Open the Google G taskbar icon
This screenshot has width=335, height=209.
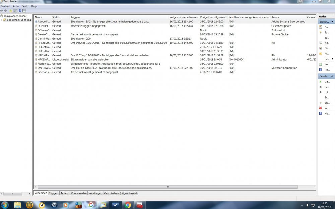91,205
